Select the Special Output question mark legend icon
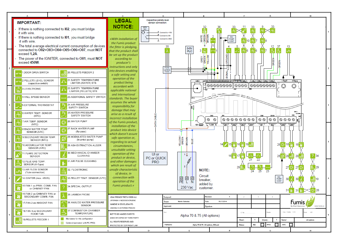The image size is (341, 241). click(63, 187)
